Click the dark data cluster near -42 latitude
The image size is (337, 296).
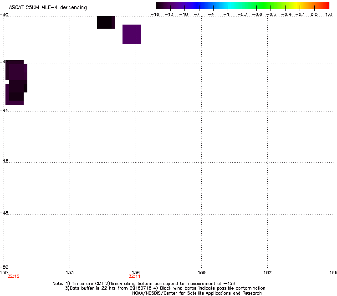click(16, 82)
